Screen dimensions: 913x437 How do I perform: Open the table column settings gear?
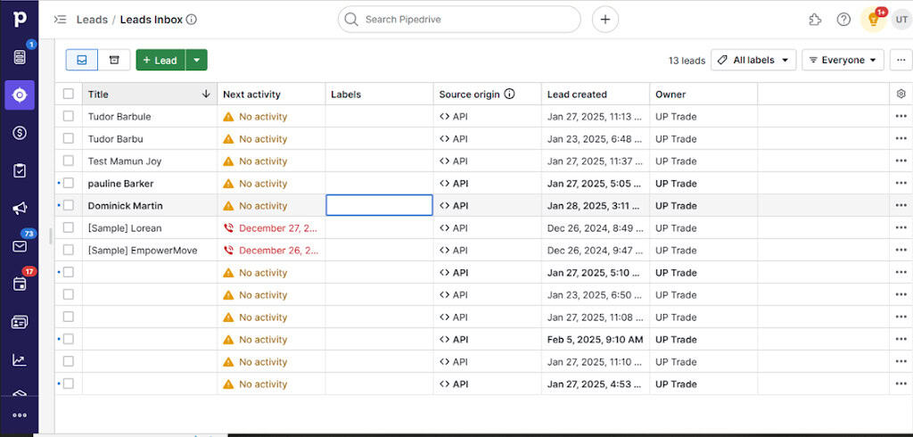[x=900, y=94]
